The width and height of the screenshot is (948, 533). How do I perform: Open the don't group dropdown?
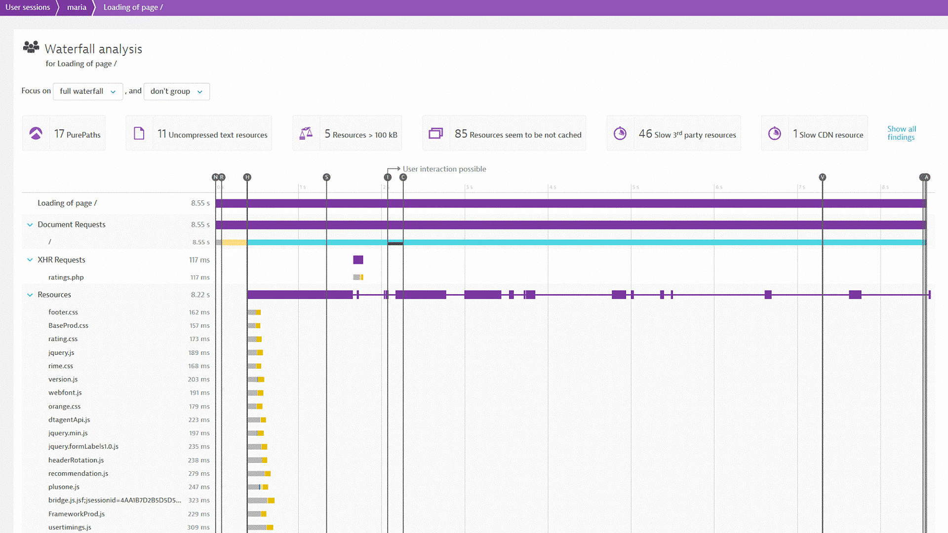click(x=176, y=91)
